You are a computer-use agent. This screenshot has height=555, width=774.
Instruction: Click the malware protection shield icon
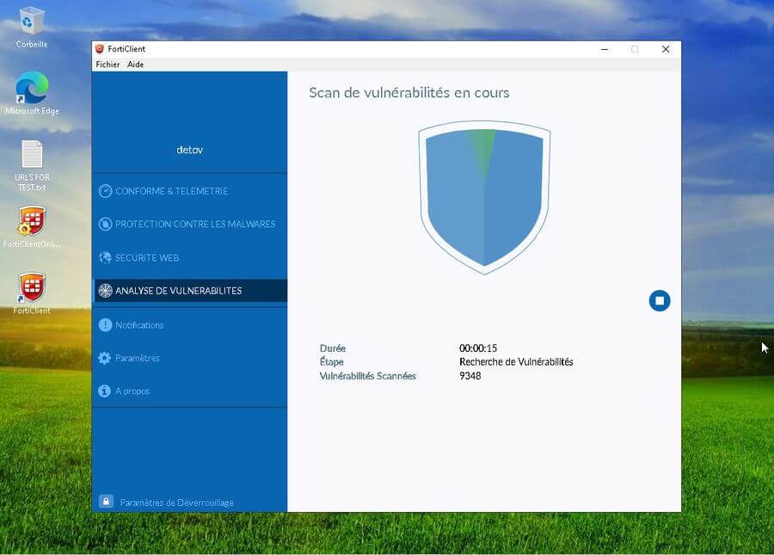105,225
